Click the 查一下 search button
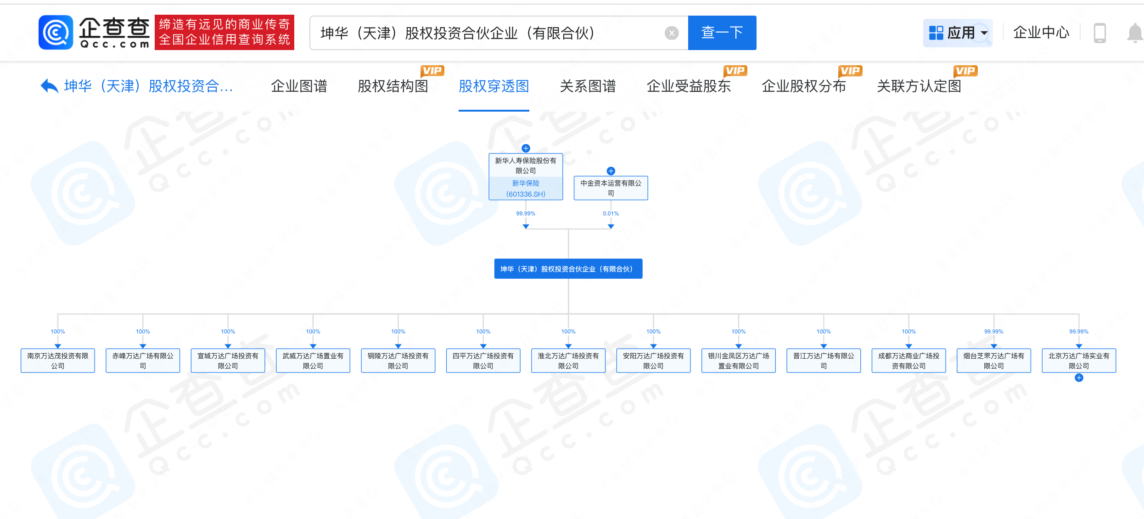This screenshot has width=1144, height=519. (722, 33)
